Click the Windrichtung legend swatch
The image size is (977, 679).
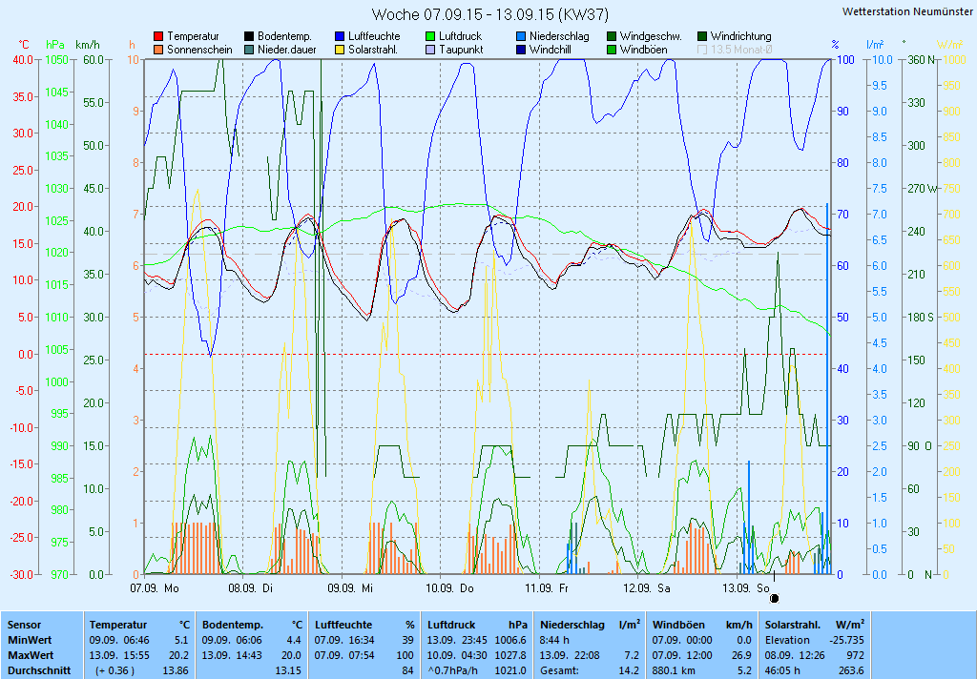[702, 37]
